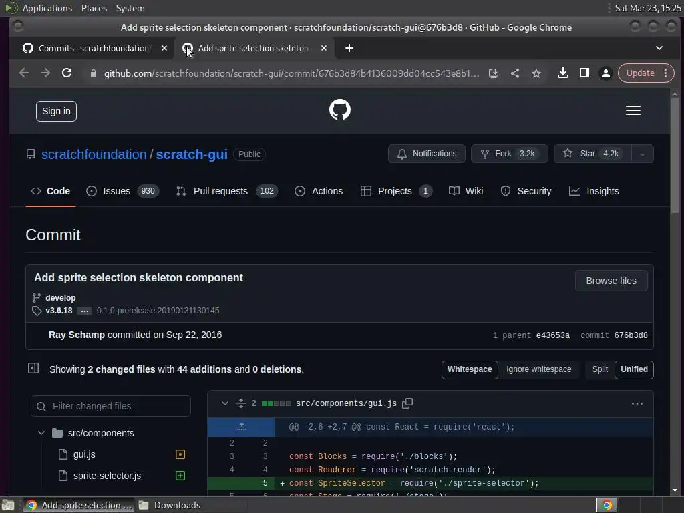
Task: Open the Insights tab
Action: point(594,191)
